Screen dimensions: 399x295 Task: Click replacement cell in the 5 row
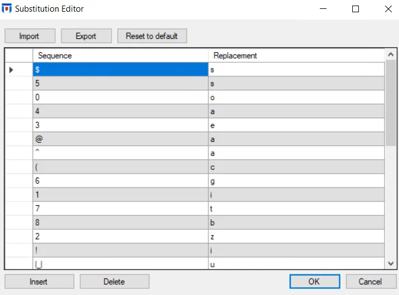click(296, 83)
